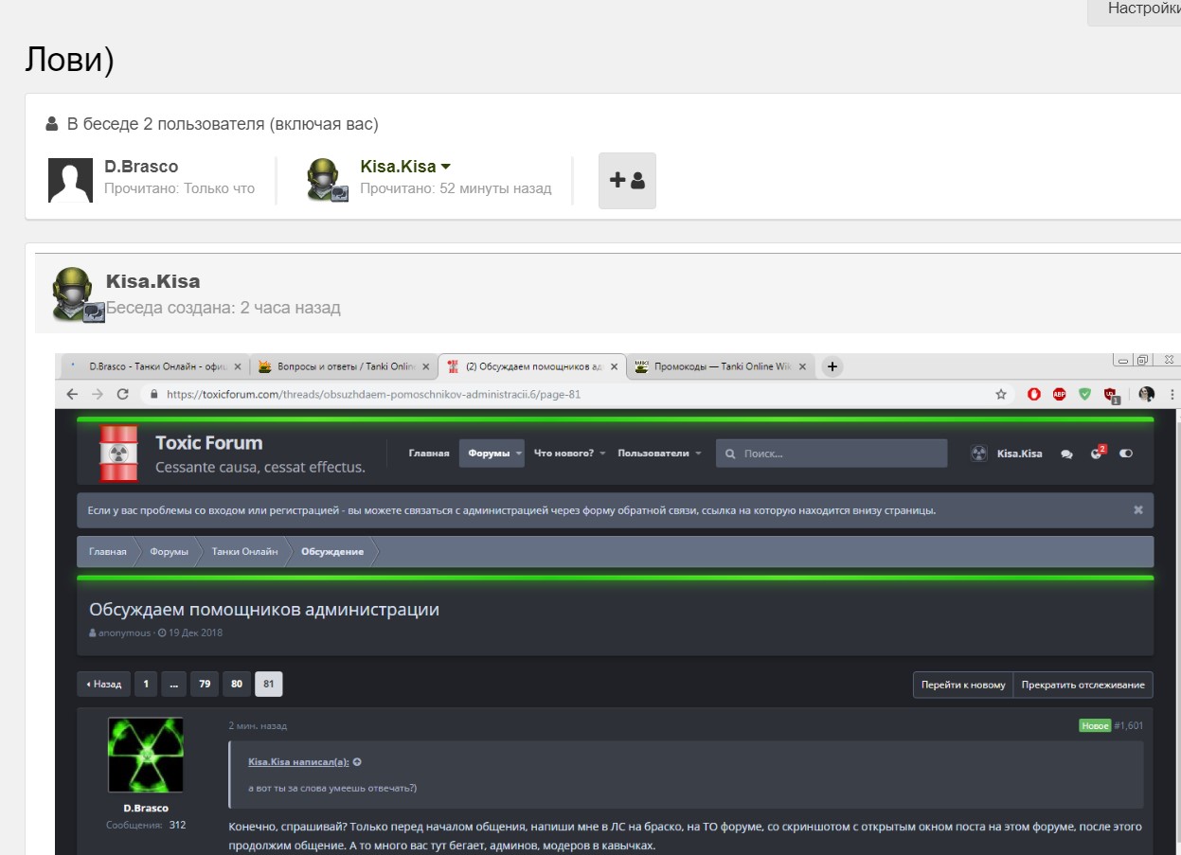Image resolution: width=1181 pixels, height=855 pixels.
Task: Go to Обсуждение breadcrumb
Action: 332,552
